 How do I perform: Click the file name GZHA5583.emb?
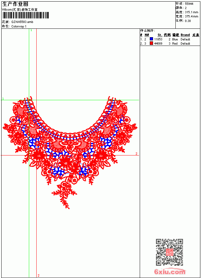point(22,22)
